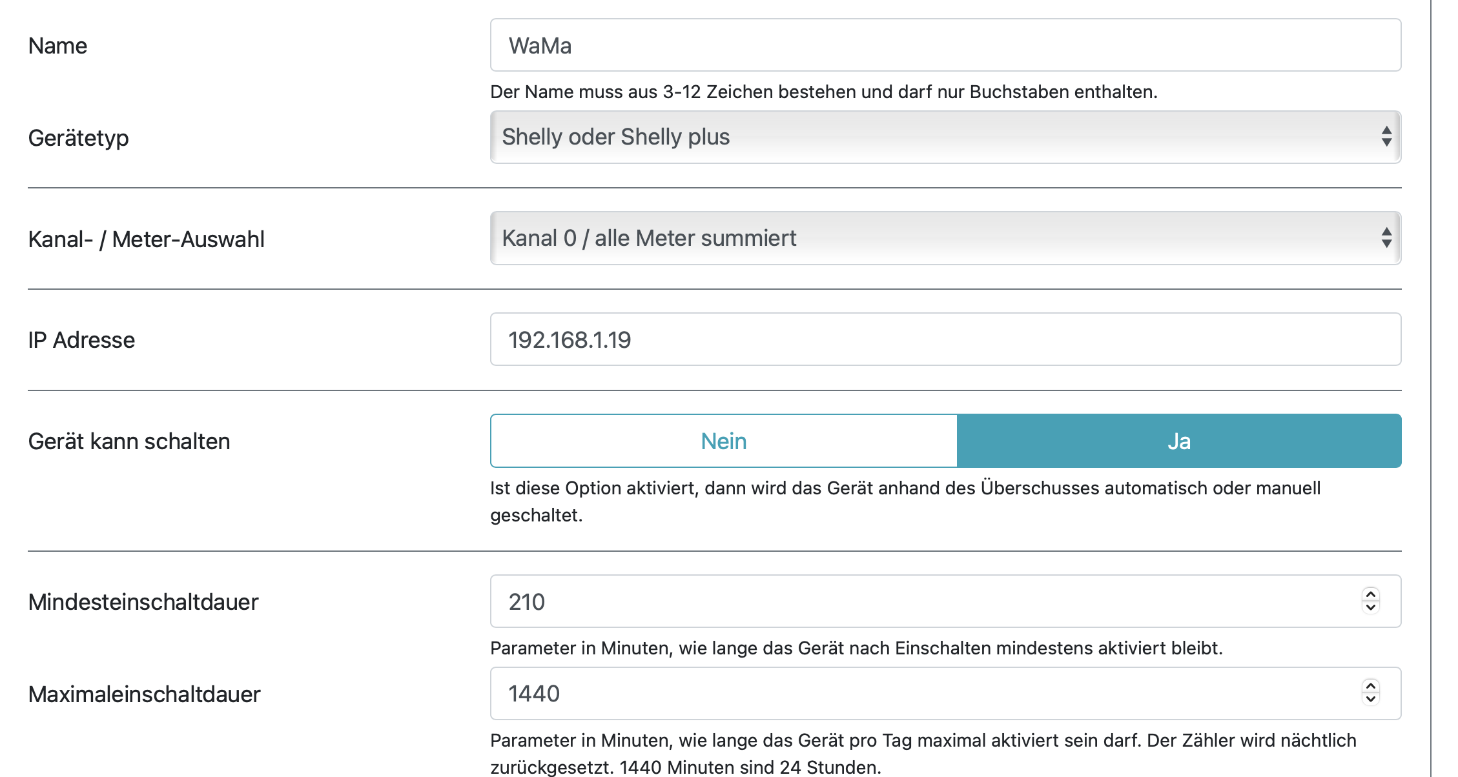Click the Name field containing WaMa
Image resolution: width=1458 pixels, height=777 pixels.
pyautogui.click(x=945, y=45)
